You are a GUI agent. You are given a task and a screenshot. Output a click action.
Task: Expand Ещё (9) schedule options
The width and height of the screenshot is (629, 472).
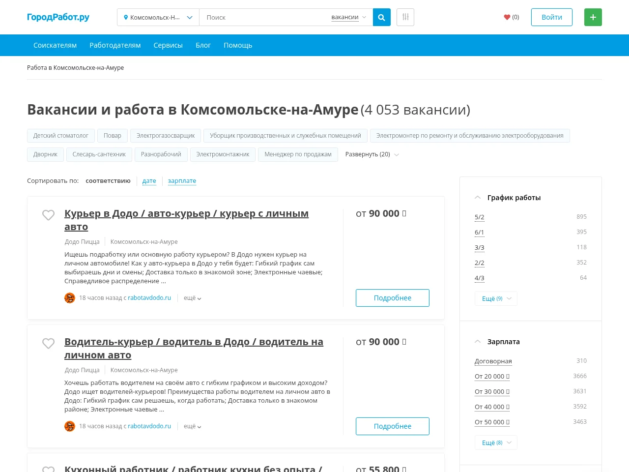pos(496,298)
